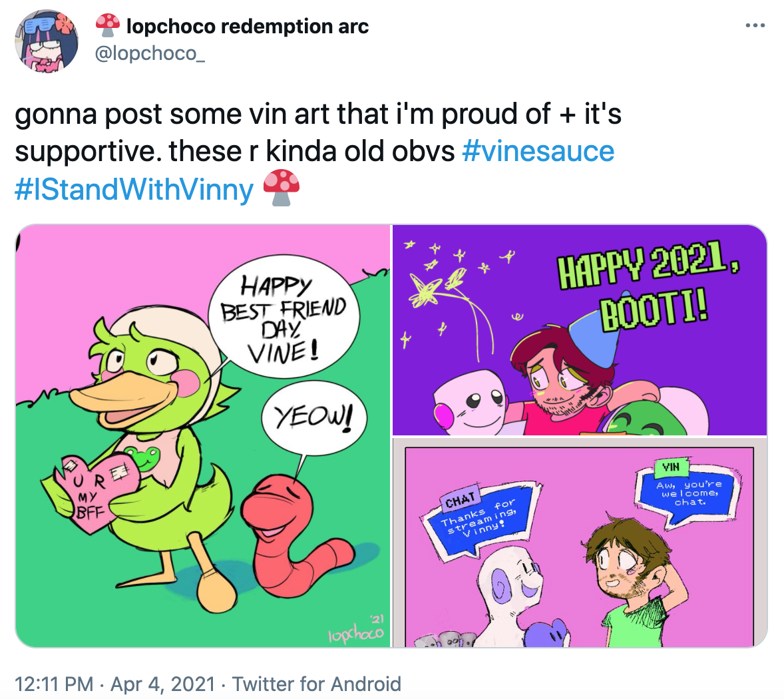Open the tweet options three-dot menu

[756, 24]
